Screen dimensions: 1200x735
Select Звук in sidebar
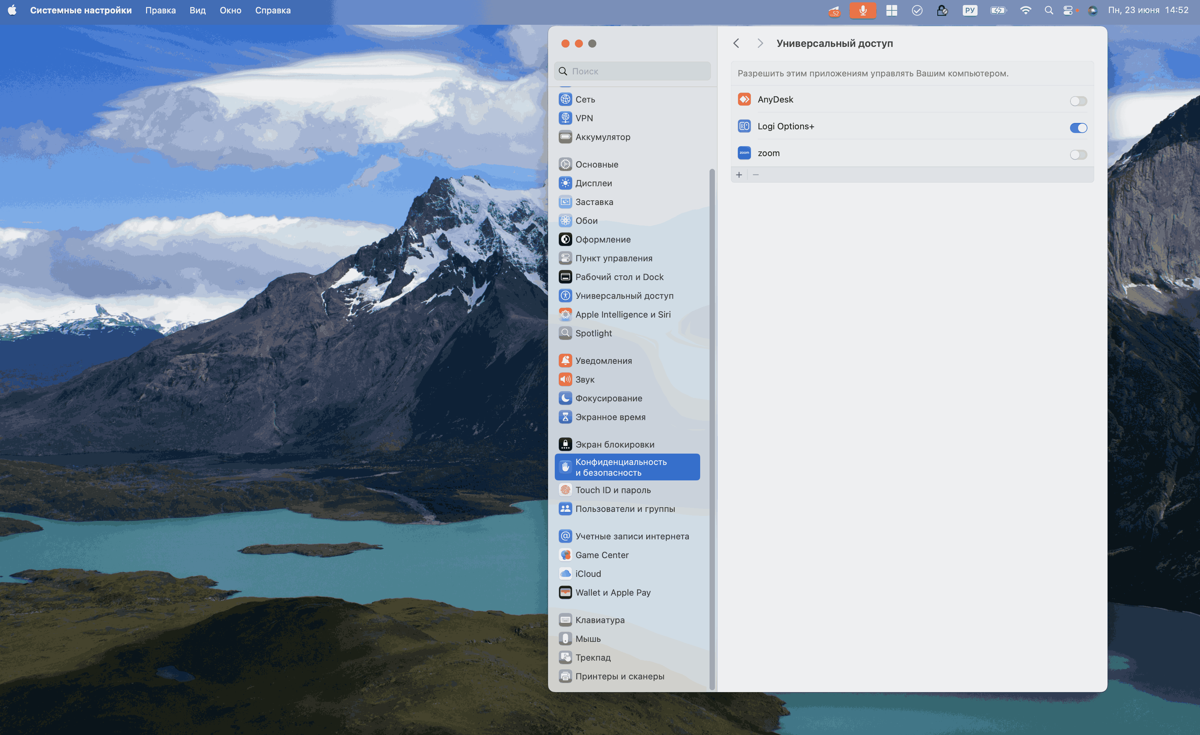627,380
